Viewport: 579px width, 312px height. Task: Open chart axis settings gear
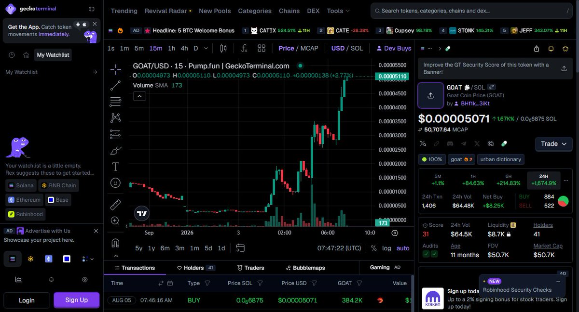pos(395,233)
